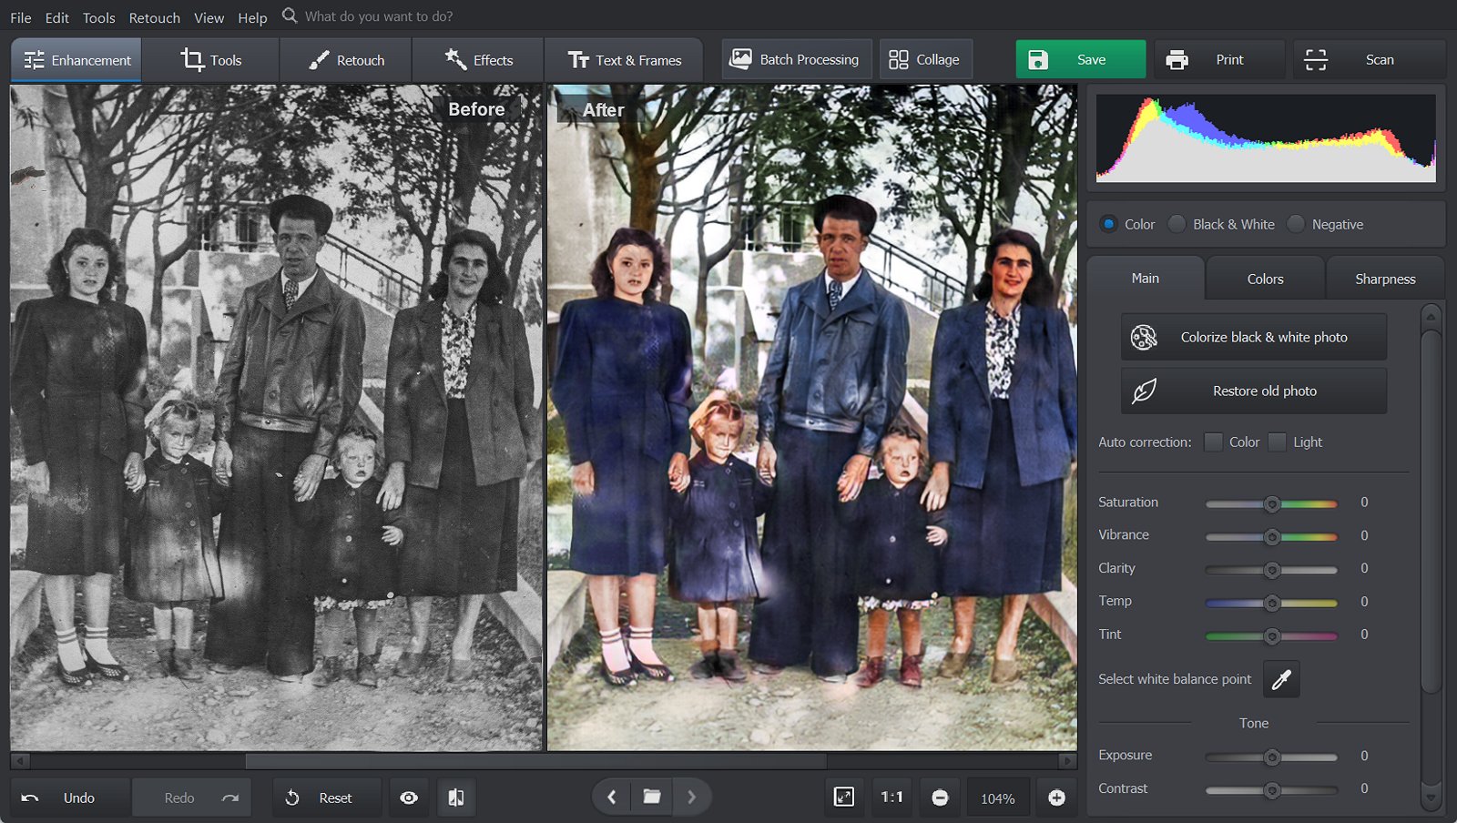
Task: Select Negative mode
Action: [x=1296, y=224]
